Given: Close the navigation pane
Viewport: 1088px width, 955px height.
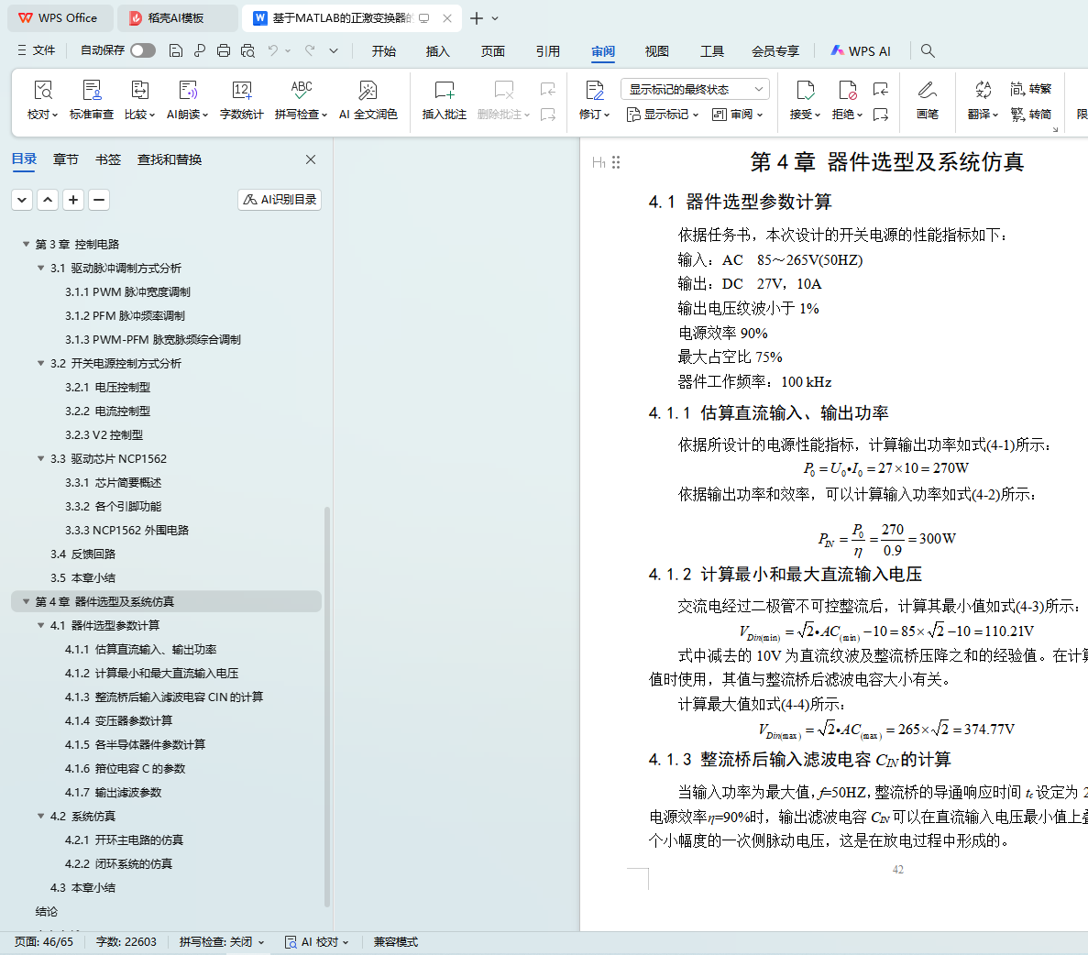Looking at the screenshot, I should pos(311,159).
